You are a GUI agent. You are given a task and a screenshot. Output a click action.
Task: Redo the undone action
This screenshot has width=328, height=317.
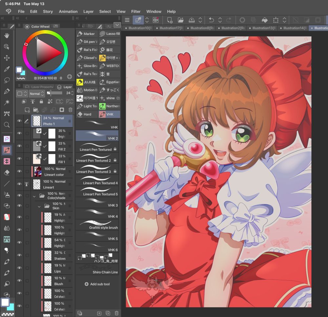coord(229,20)
